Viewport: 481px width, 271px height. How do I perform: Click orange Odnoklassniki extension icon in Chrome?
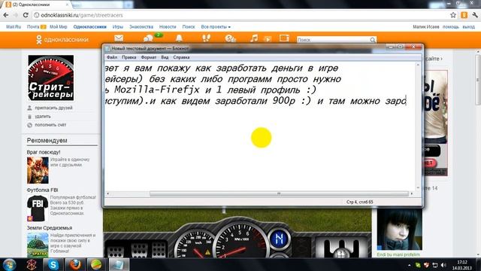point(464,15)
